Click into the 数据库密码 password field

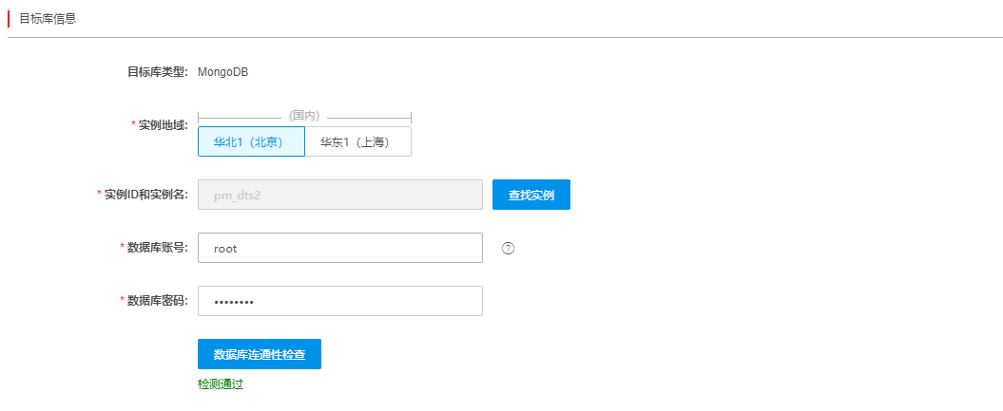340,301
